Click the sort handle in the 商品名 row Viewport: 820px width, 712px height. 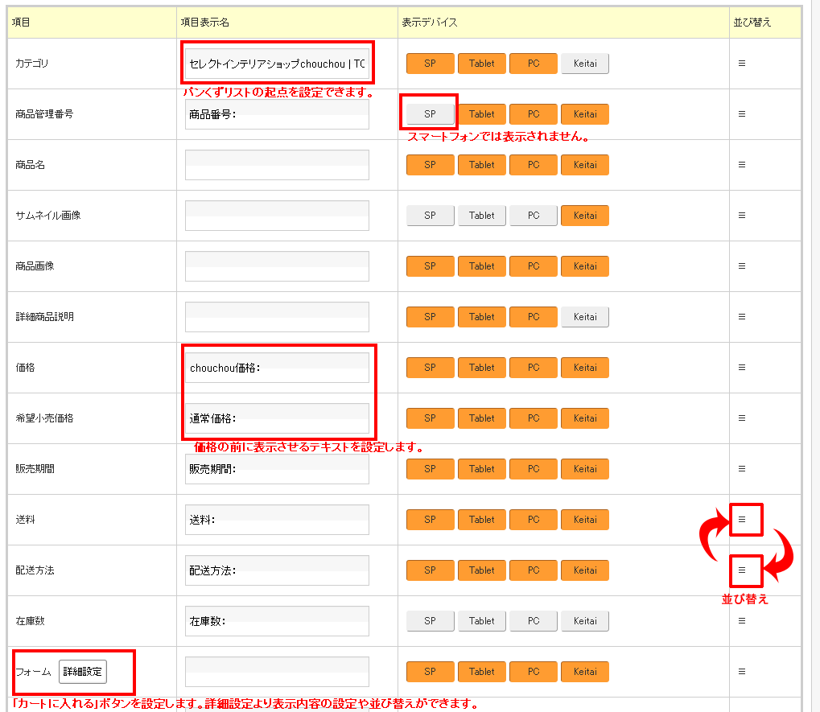[x=742, y=164]
